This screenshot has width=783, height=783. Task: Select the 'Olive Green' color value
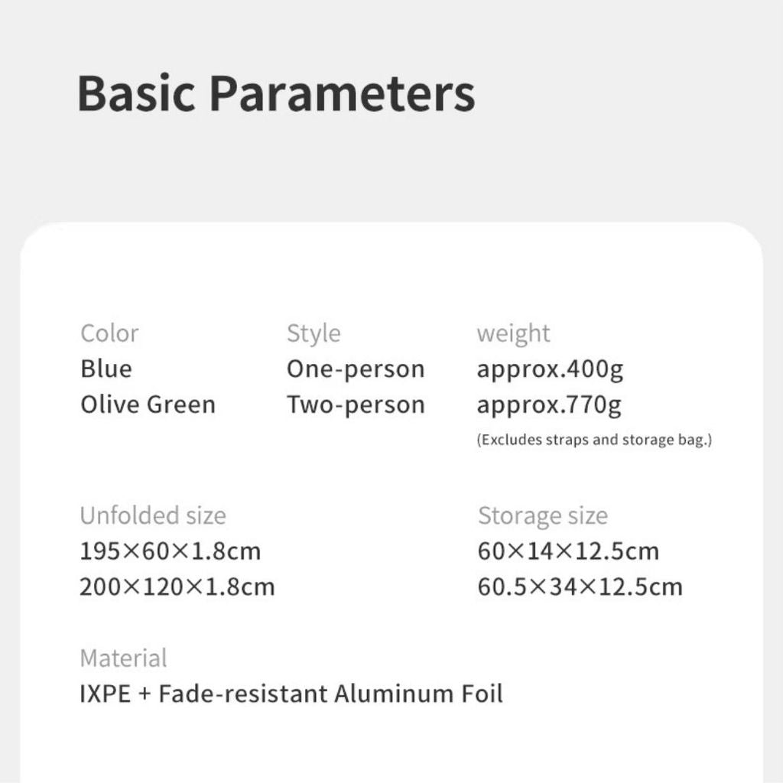tap(148, 404)
